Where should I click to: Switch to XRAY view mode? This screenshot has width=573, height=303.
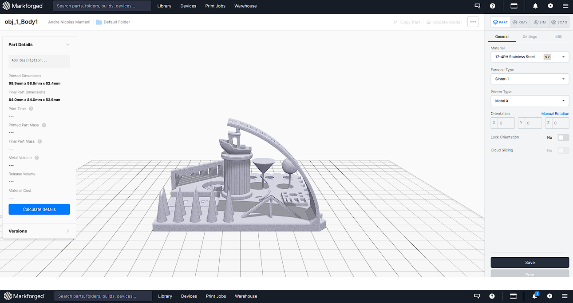(520, 22)
